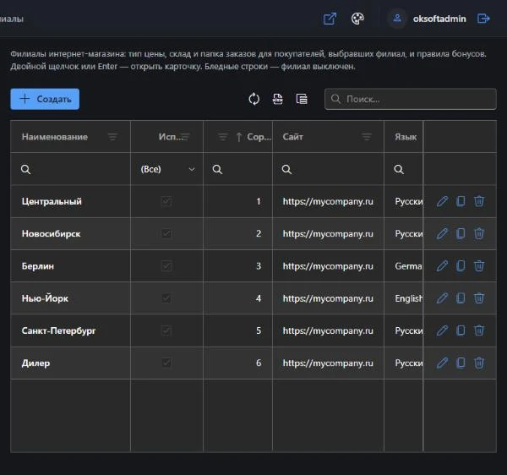Toggle Исп. checkbox for Новосибирск

coord(166,233)
